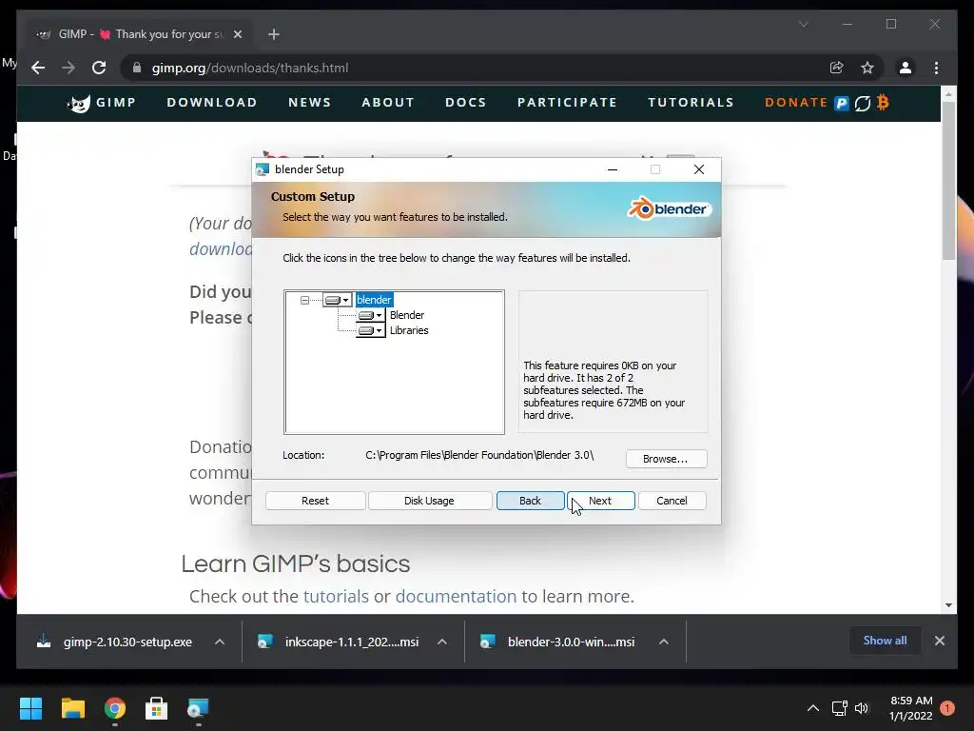Open DOCS in GIMP site menu
This screenshot has width=974, height=731.
click(x=466, y=103)
